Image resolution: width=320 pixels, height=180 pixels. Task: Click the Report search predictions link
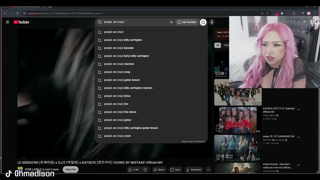pyautogui.click(x=193, y=141)
